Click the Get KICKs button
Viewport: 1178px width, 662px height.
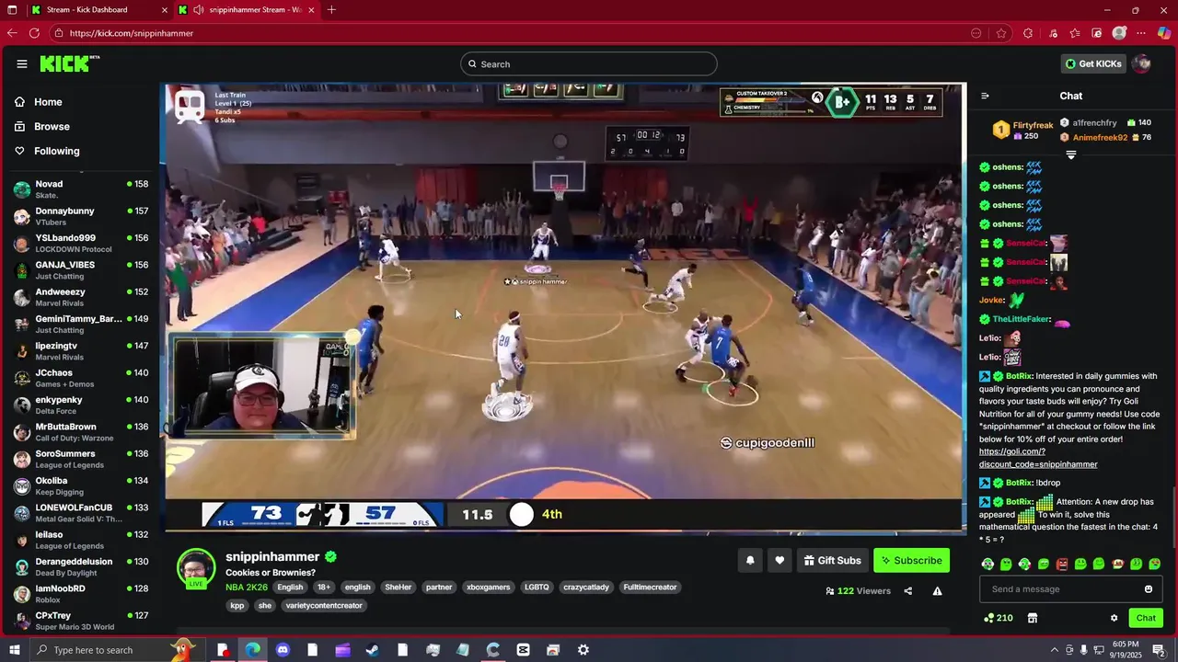[x=1093, y=63]
